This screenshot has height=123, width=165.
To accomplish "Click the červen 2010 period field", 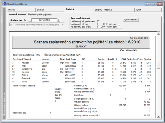I will pyautogui.click(x=44, y=20).
